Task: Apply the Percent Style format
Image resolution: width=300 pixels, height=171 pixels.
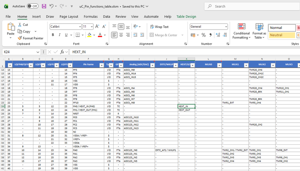Action: pos(204,35)
